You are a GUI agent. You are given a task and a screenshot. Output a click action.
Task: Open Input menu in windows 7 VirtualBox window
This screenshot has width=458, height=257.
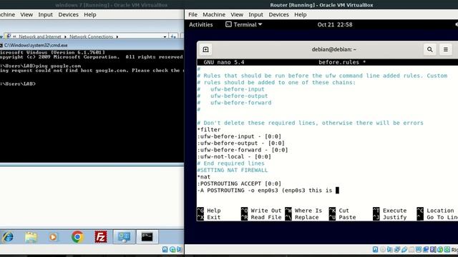45,14
